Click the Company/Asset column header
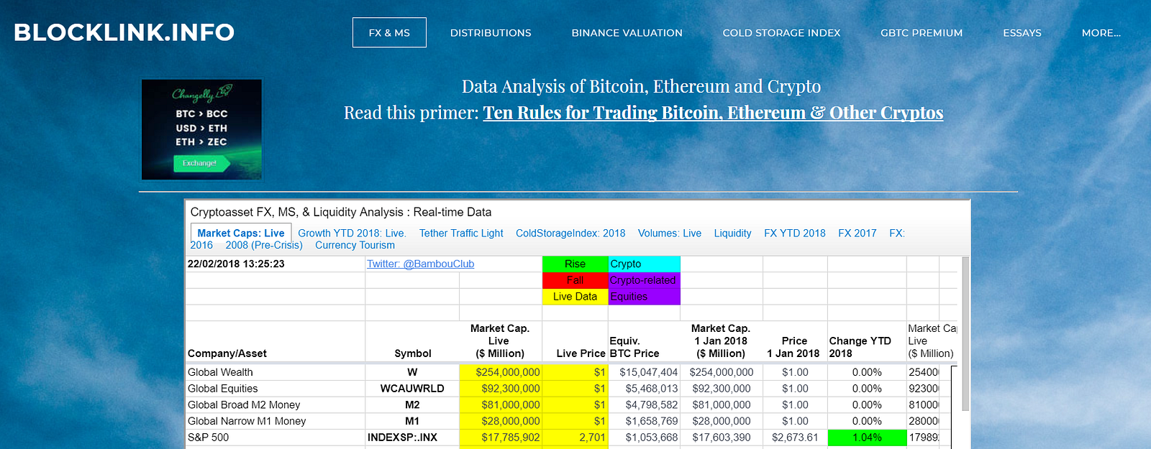Viewport: 1151px width, 449px height. [x=276, y=341]
